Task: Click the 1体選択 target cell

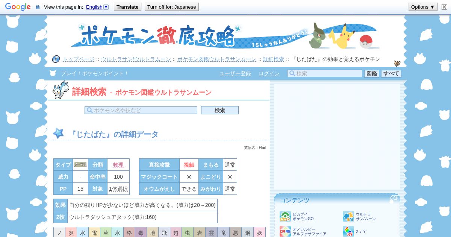Action: [118, 189]
